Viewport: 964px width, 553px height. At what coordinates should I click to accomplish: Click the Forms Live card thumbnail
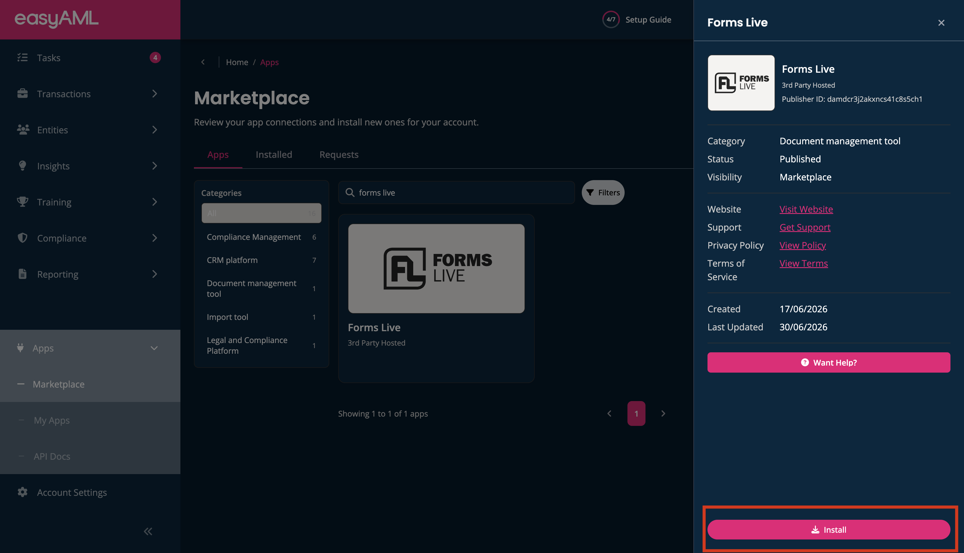[x=436, y=269]
